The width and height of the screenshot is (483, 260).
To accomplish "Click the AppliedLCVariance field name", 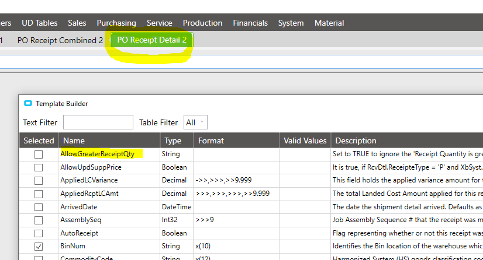I will [89, 180].
